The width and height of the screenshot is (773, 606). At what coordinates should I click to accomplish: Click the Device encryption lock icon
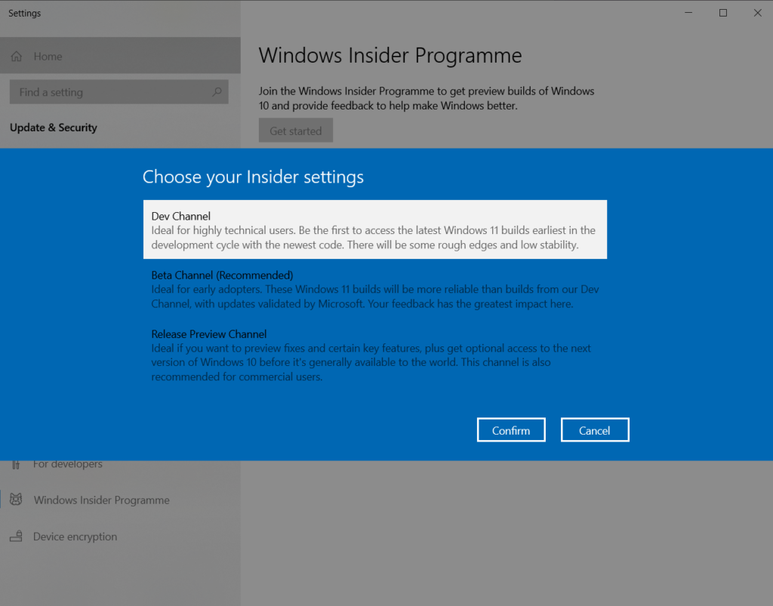point(16,536)
